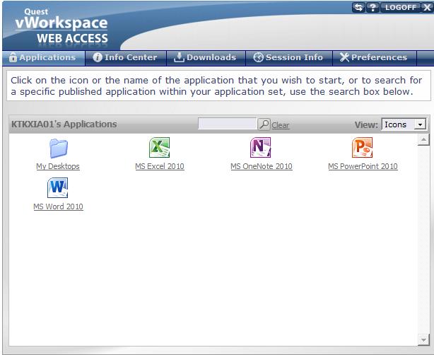Launch the MS PowerPoint 2010 icon
This screenshot has width=434, height=355.
(x=362, y=148)
